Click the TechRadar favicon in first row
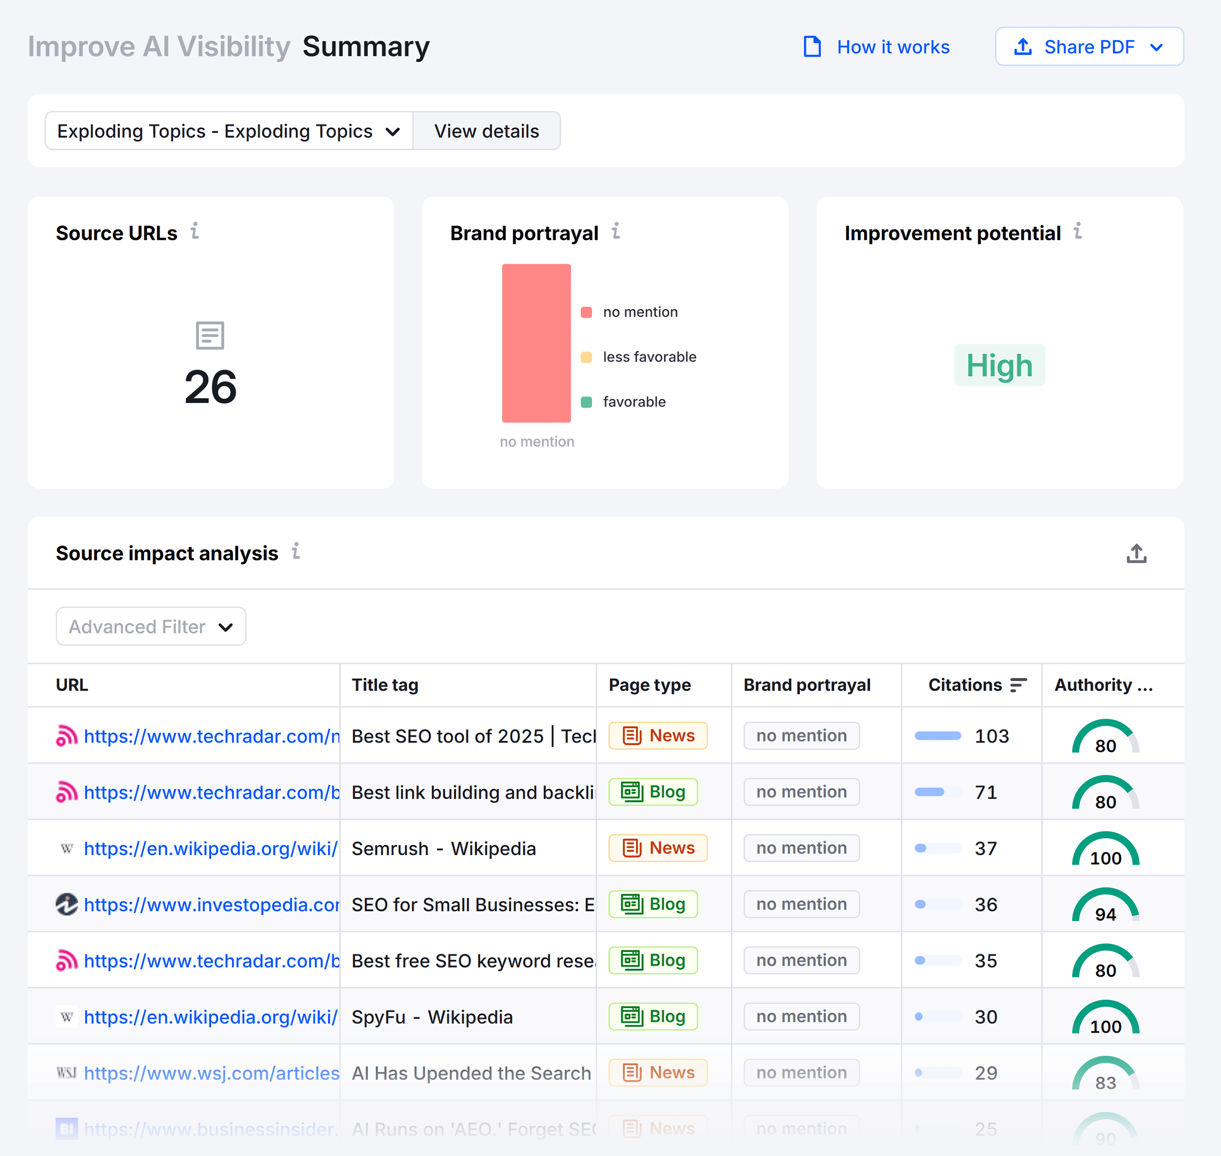1221x1156 pixels. 66,736
